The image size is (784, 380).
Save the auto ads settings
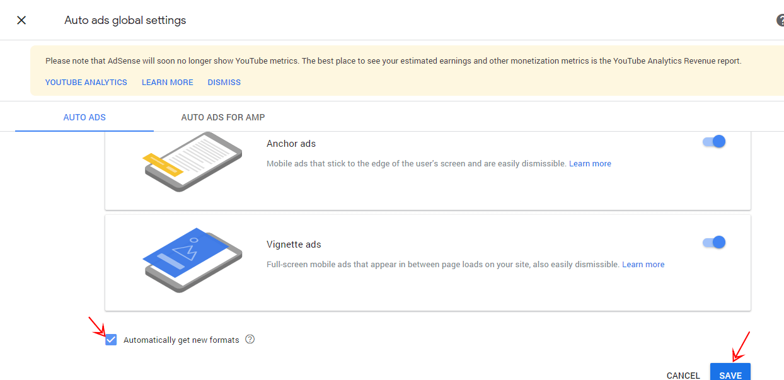coord(730,372)
